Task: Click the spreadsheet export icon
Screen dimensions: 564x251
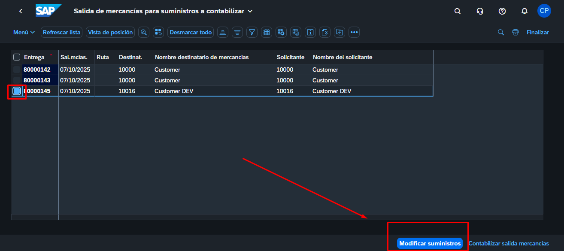Action: point(325,32)
